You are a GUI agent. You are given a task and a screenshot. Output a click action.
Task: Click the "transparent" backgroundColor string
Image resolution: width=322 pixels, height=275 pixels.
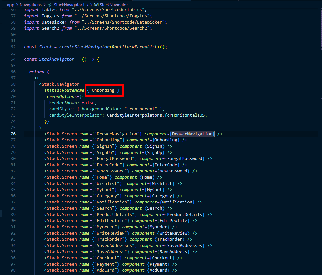point(142,109)
